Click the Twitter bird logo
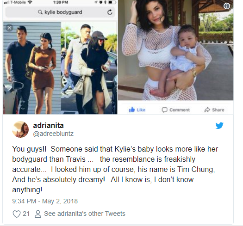Viewport: 243px width, 226px height. [219, 125]
